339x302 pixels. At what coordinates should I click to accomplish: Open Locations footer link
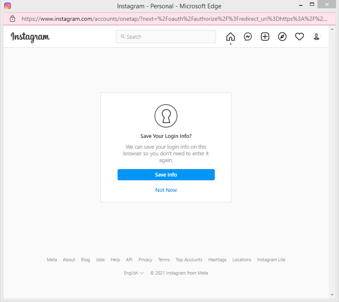pos(242,260)
